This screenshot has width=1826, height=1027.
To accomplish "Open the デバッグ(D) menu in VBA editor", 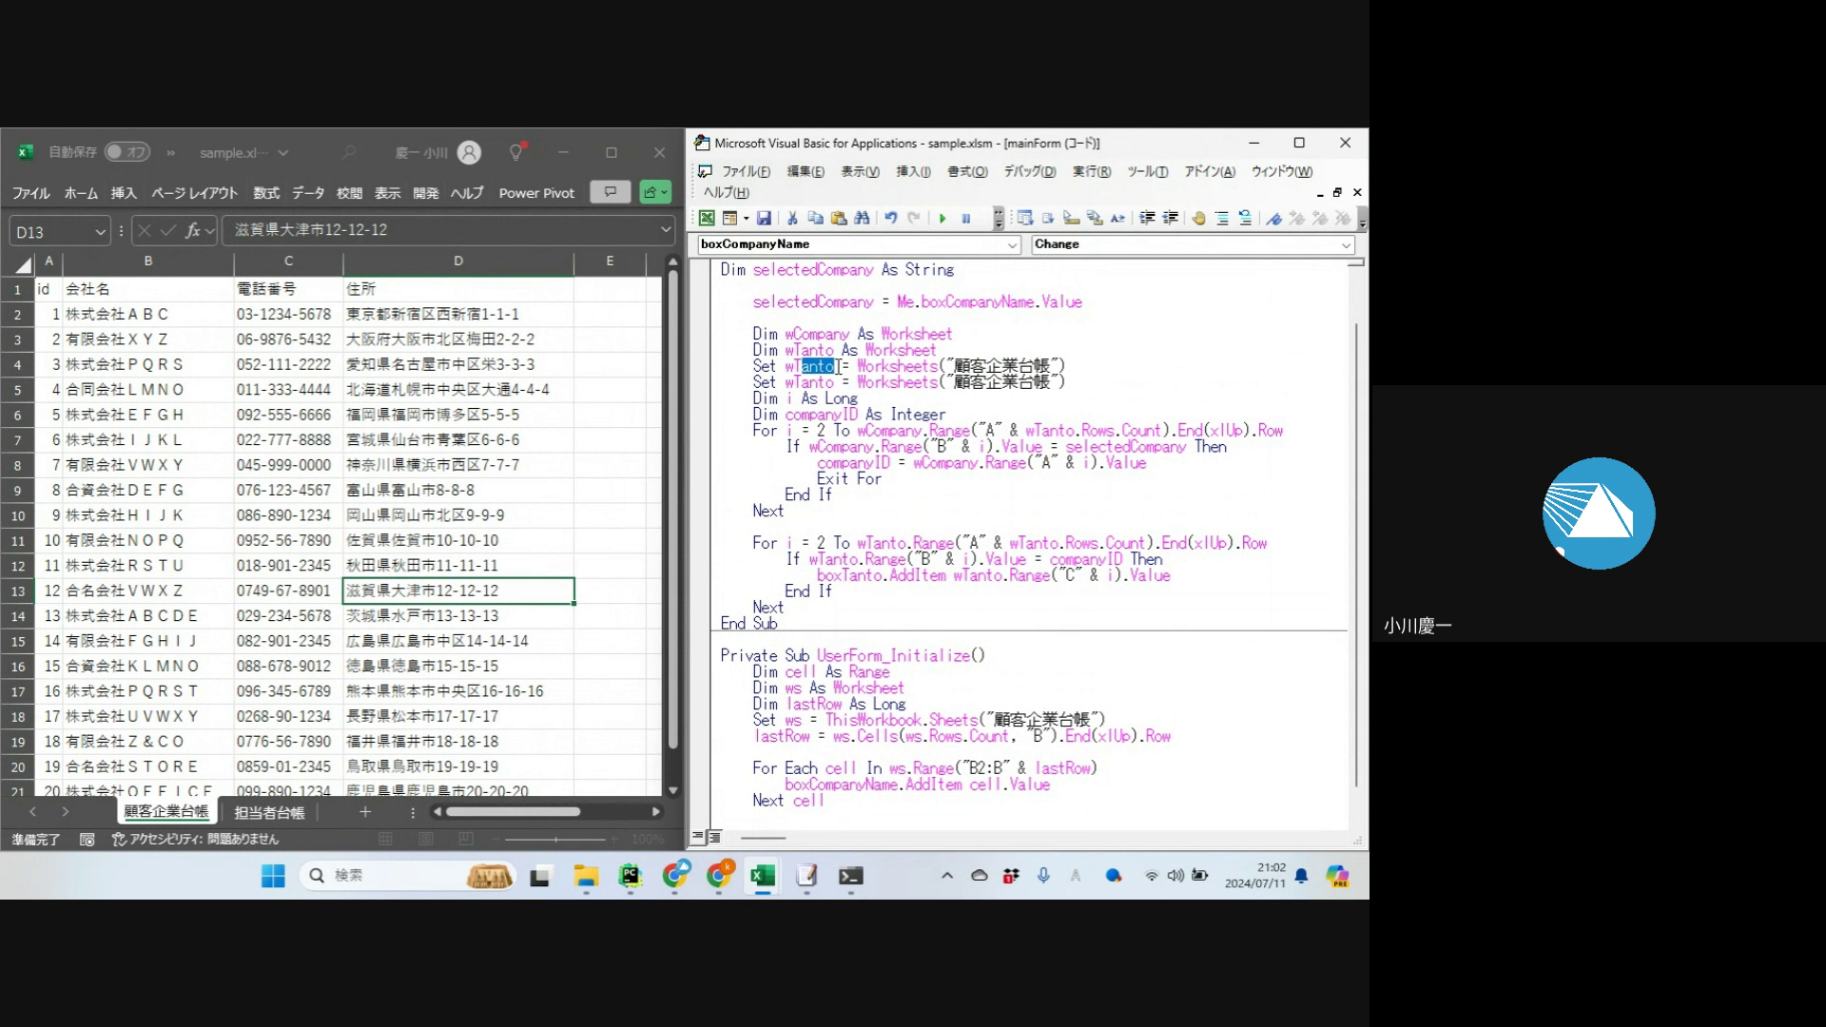I will (x=1029, y=172).
